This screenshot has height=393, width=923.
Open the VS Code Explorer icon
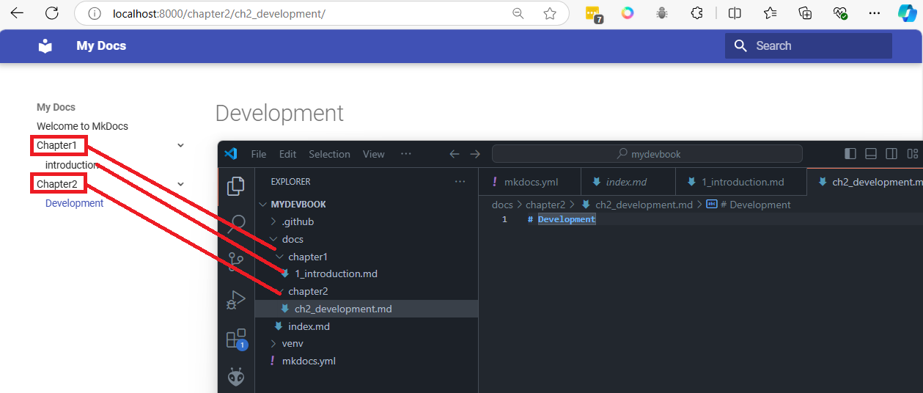[x=236, y=186]
